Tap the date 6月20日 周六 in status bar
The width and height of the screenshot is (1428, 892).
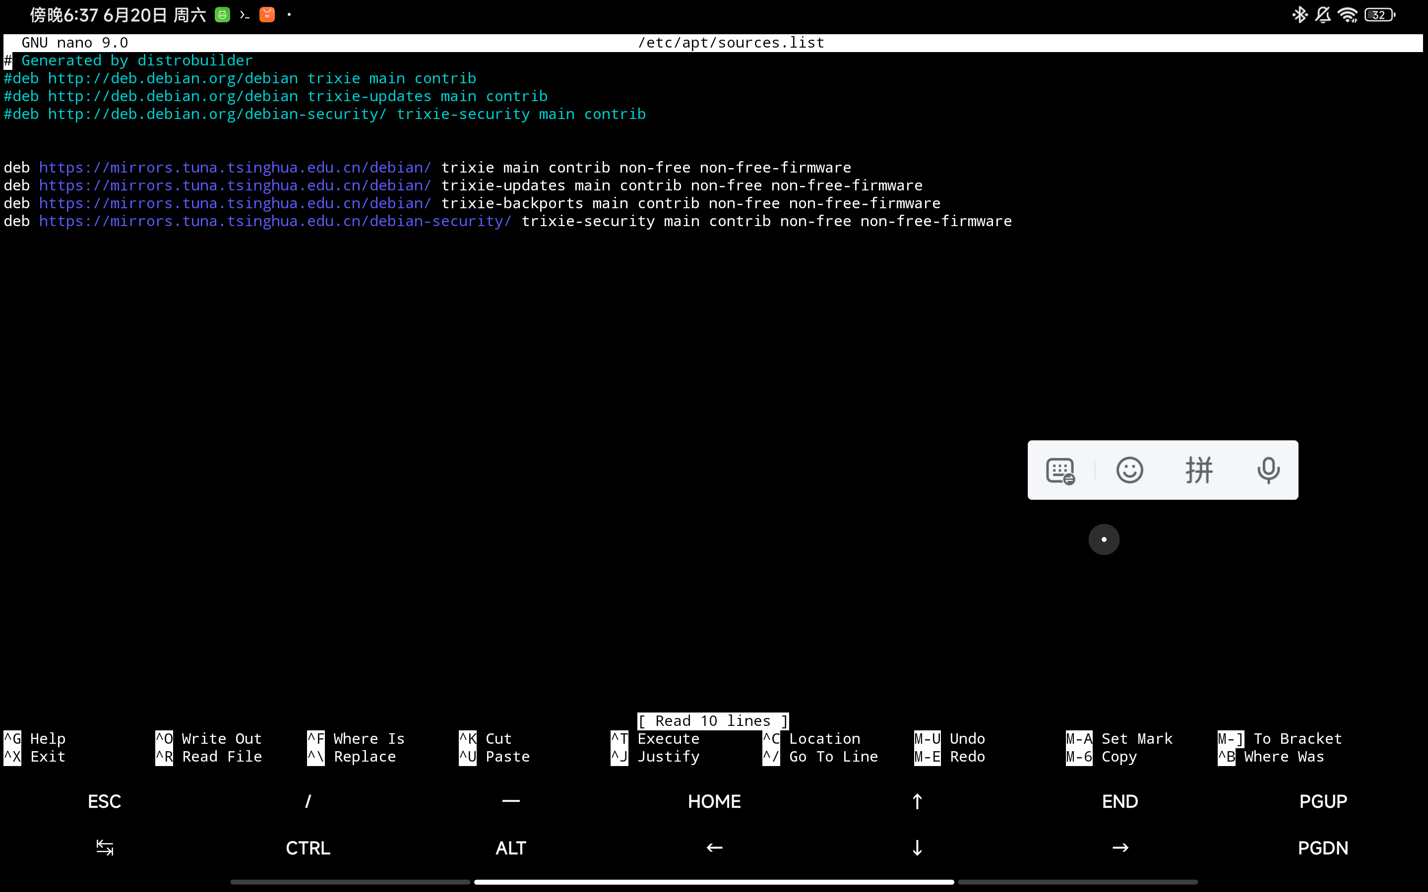[x=155, y=15]
